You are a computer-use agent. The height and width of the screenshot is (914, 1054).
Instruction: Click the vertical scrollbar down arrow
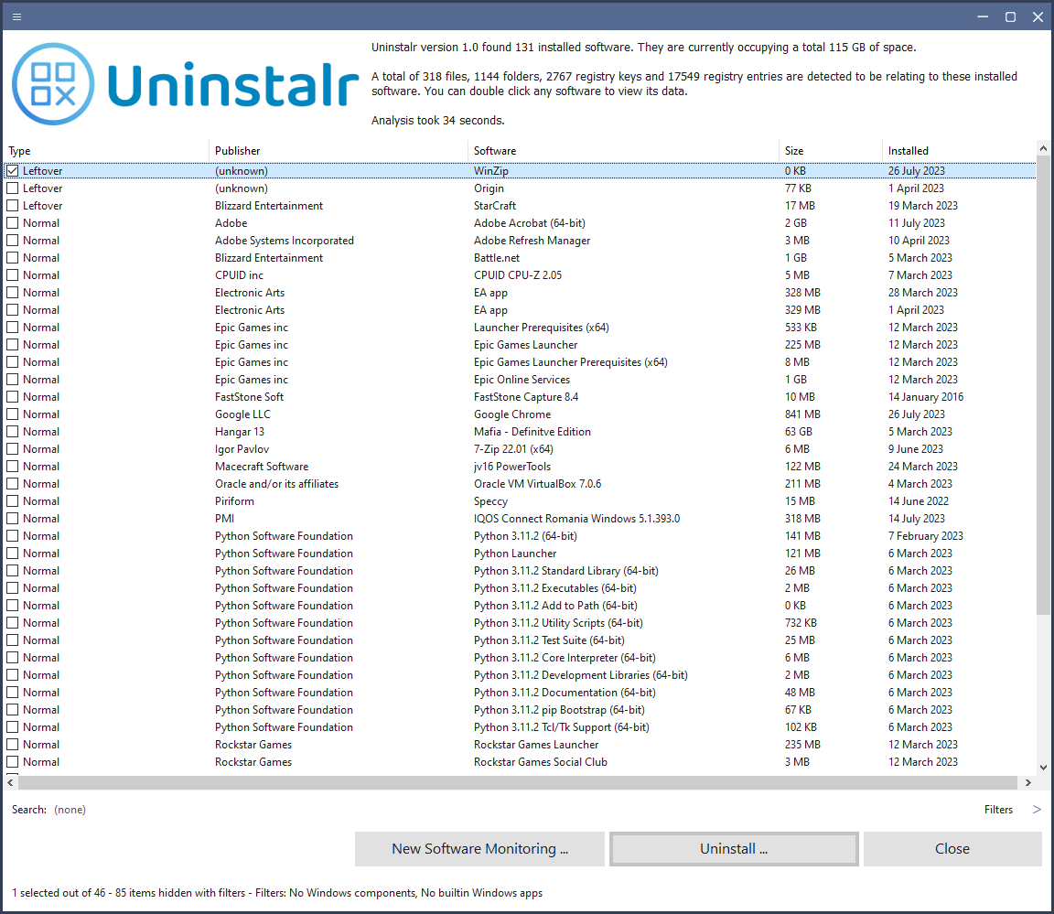pyautogui.click(x=1043, y=767)
